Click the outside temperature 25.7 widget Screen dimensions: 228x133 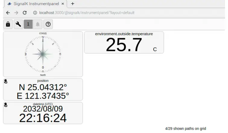(x=124, y=42)
